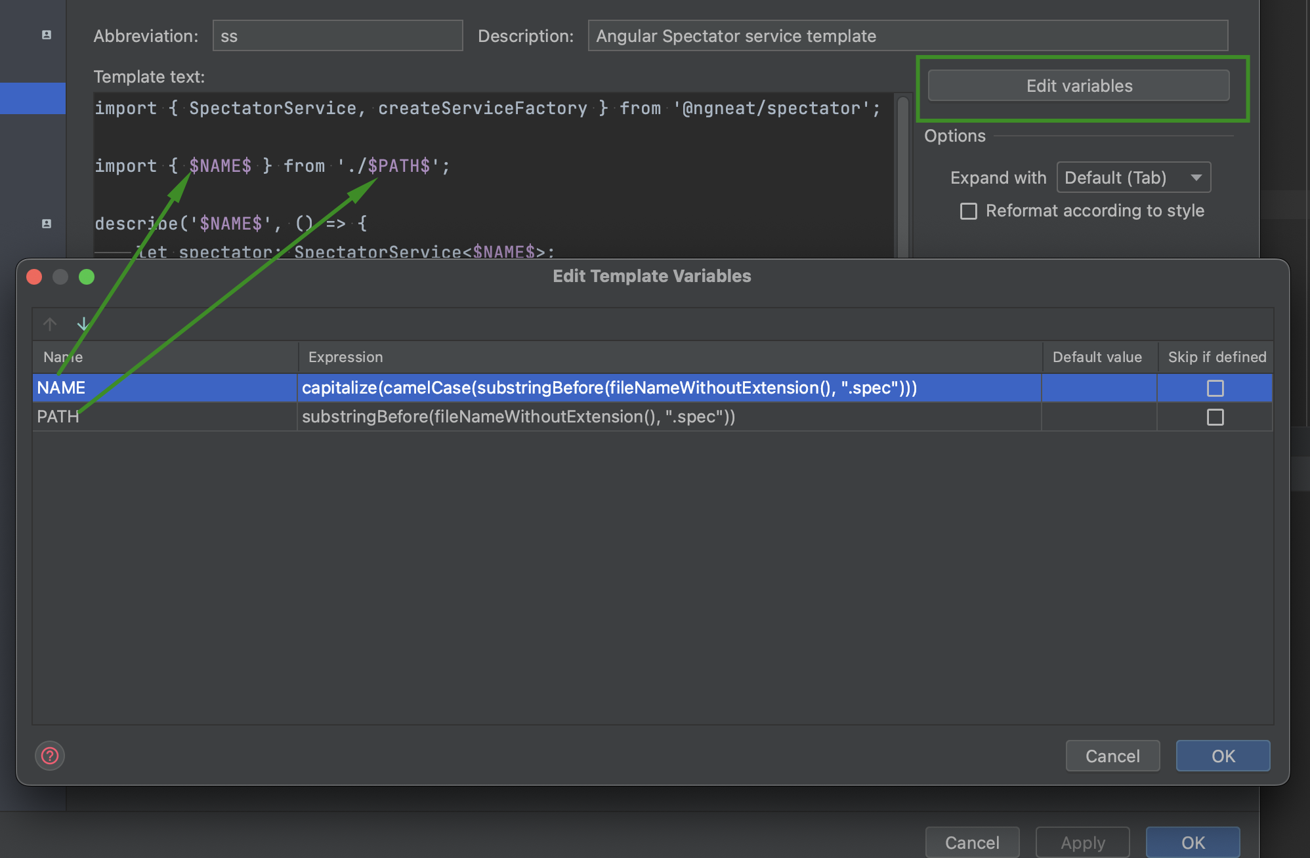Click the lower template icon in left sidebar
The image size is (1310, 858).
[47, 224]
